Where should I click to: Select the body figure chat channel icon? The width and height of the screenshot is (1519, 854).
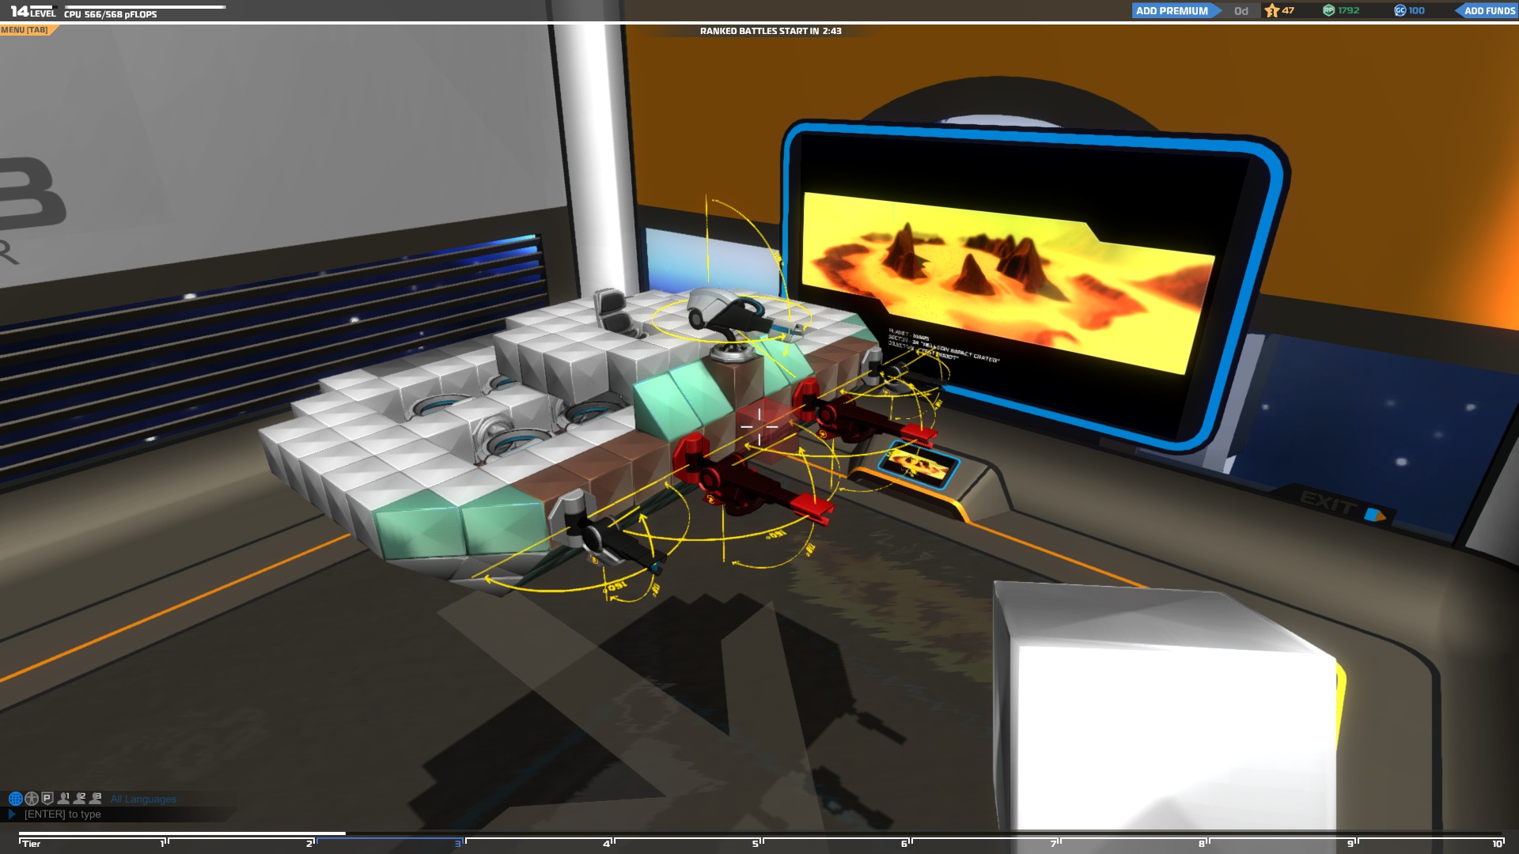(32, 799)
